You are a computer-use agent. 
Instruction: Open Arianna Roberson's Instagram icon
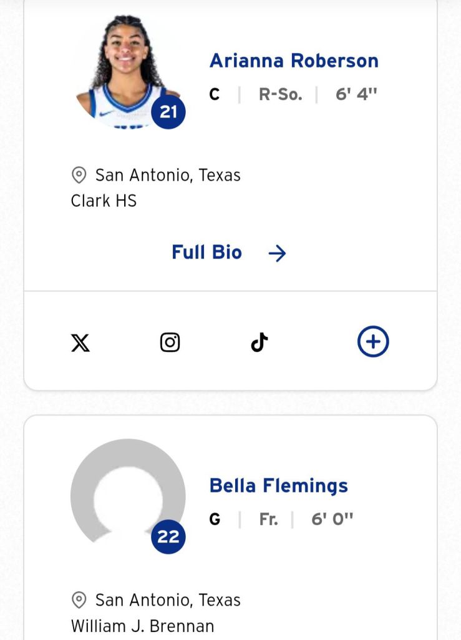point(170,342)
